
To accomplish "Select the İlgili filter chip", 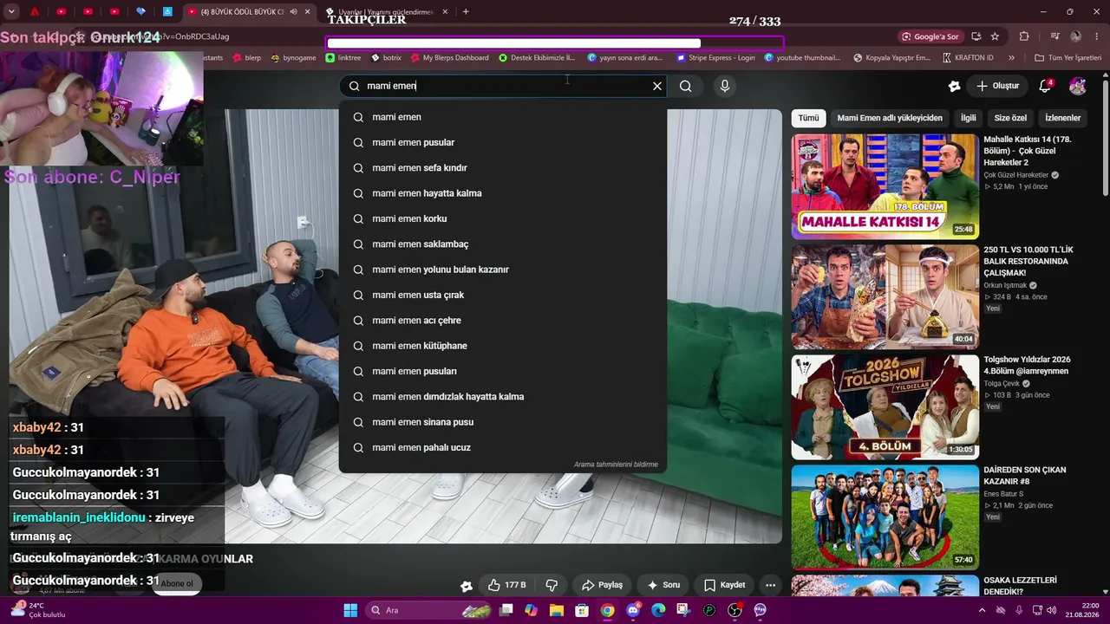I will (968, 118).
